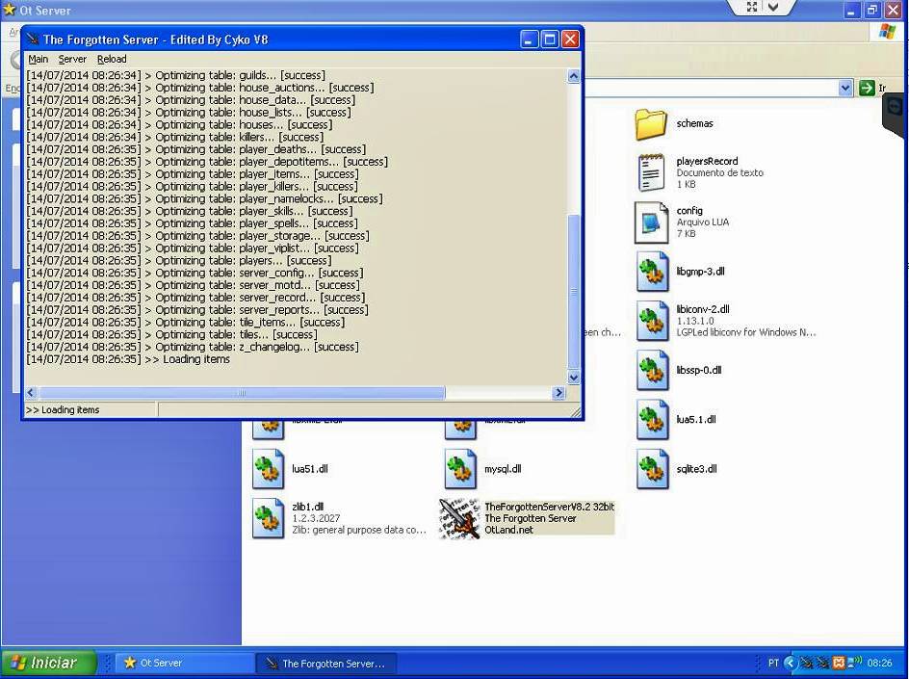Click the schemas folder name
This screenshot has width=909, height=679.
point(694,123)
